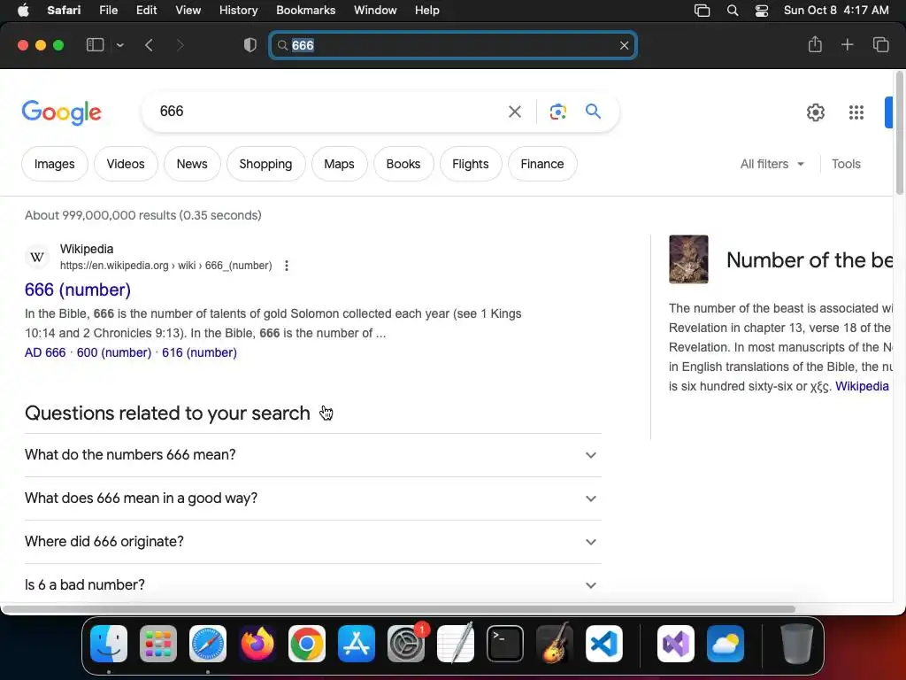Open the 666 (number) Wikipedia result
906x680 pixels.
[78, 290]
